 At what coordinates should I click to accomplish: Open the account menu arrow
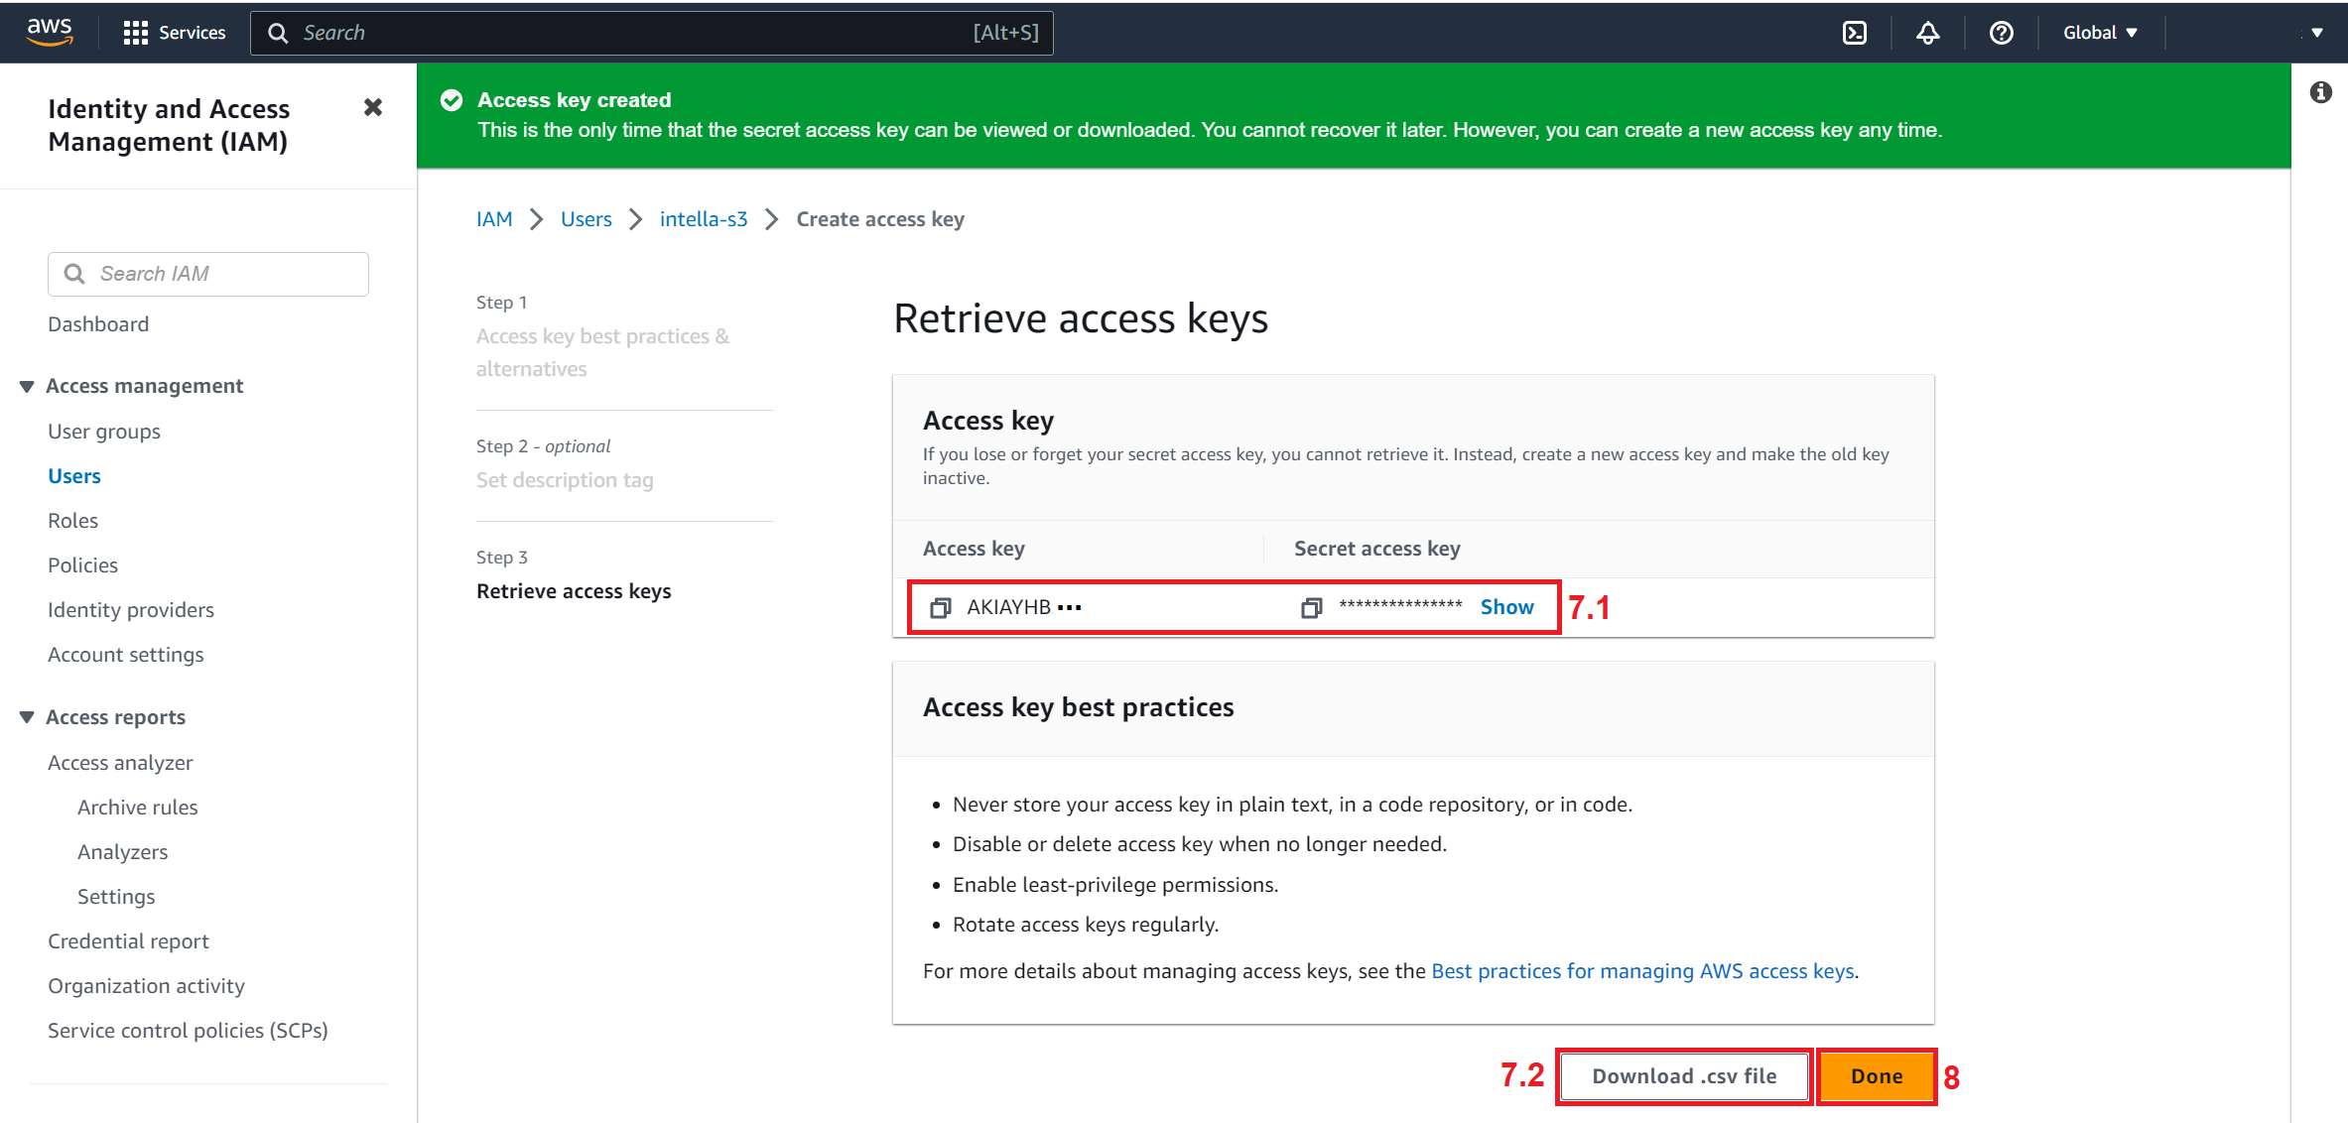tap(2316, 33)
